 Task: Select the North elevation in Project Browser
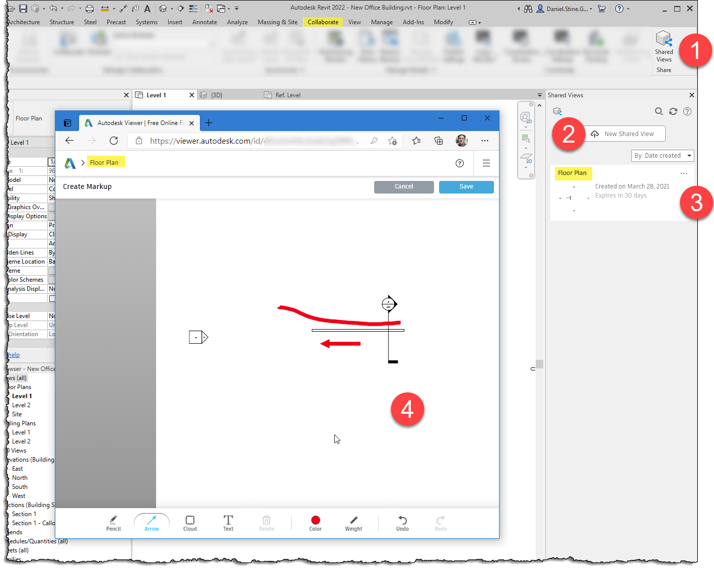click(x=20, y=478)
